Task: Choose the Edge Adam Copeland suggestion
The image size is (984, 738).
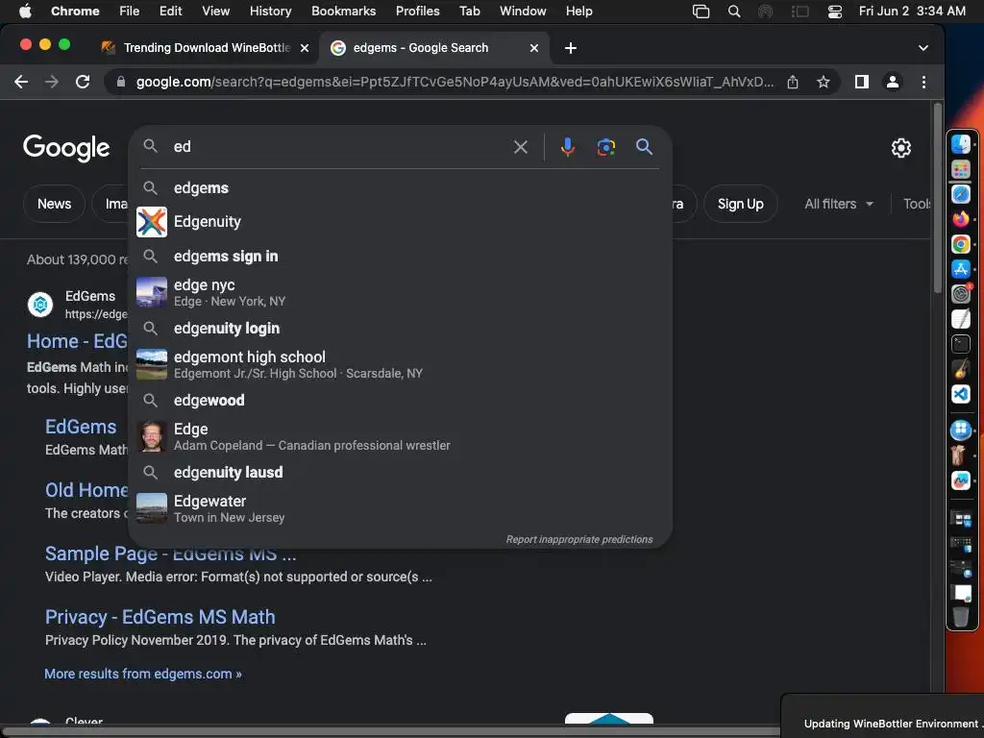Action: coord(400,437)
